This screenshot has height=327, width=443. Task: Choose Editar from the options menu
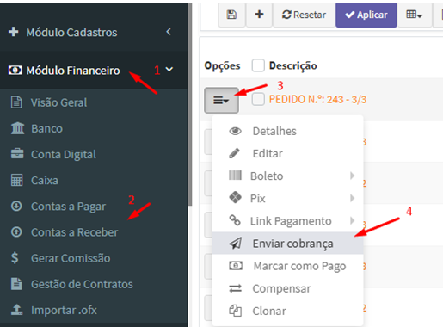pyautogui.click(x=287, y=154)
